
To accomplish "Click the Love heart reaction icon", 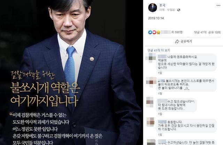I will pos(154,32).
